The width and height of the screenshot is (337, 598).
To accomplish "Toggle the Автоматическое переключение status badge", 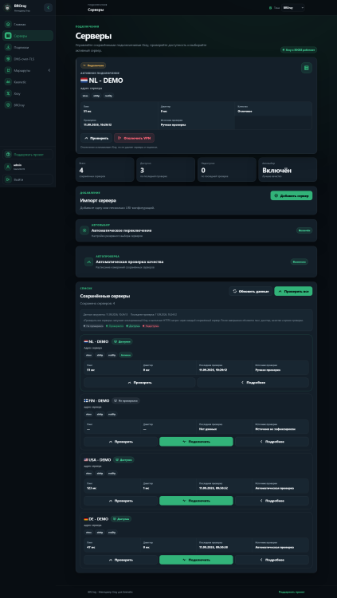I will point(304,230).
